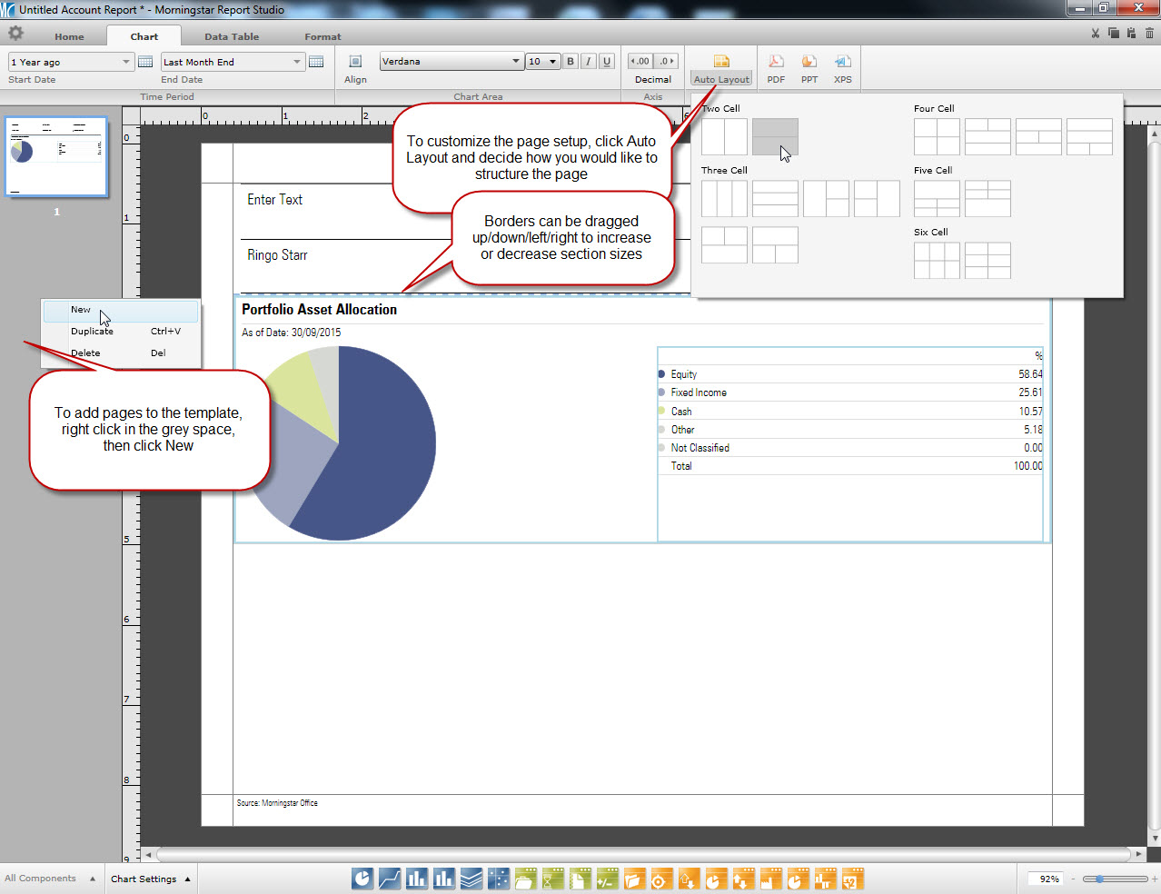The height and width of the screenshot is (894, 1161).
Task: Toggle bold text formatting
Action: (x=571, y=62)
